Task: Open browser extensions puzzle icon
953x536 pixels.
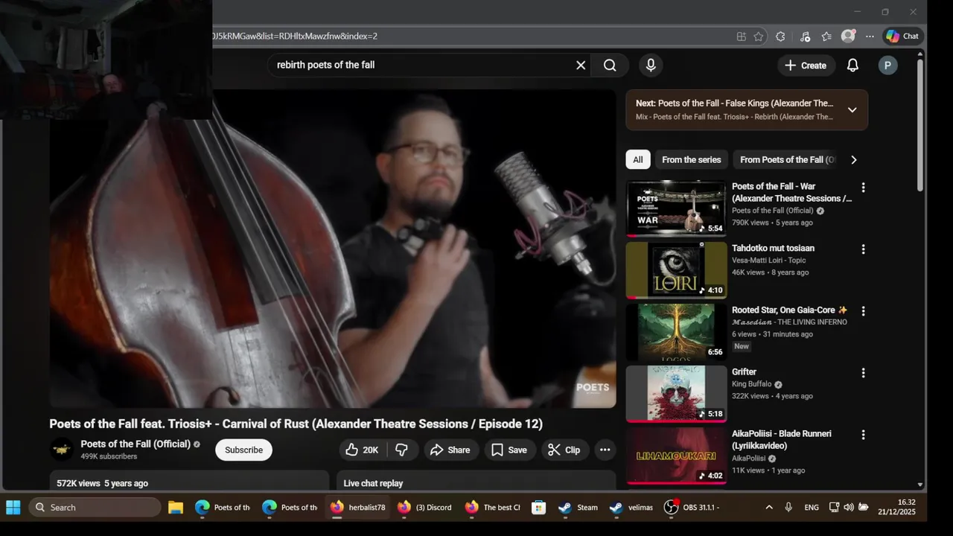Action: 780,36
